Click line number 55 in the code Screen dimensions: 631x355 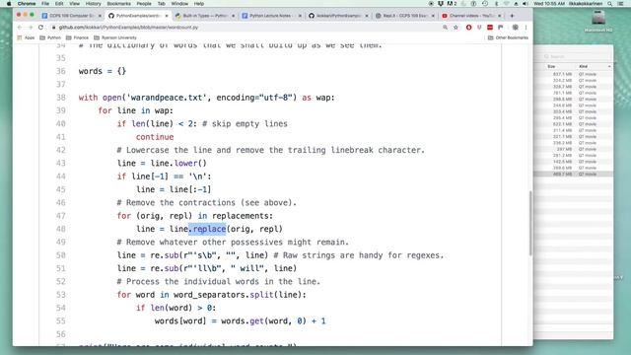[61, 321]
